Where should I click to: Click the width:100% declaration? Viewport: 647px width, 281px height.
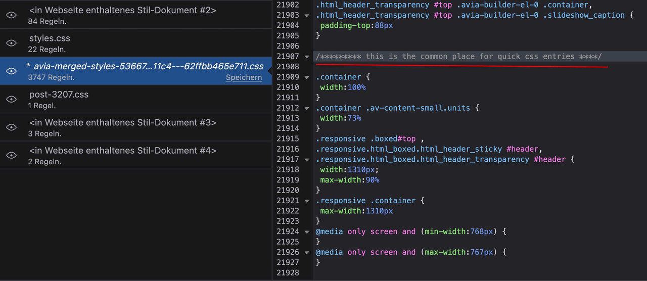(343, 87)
